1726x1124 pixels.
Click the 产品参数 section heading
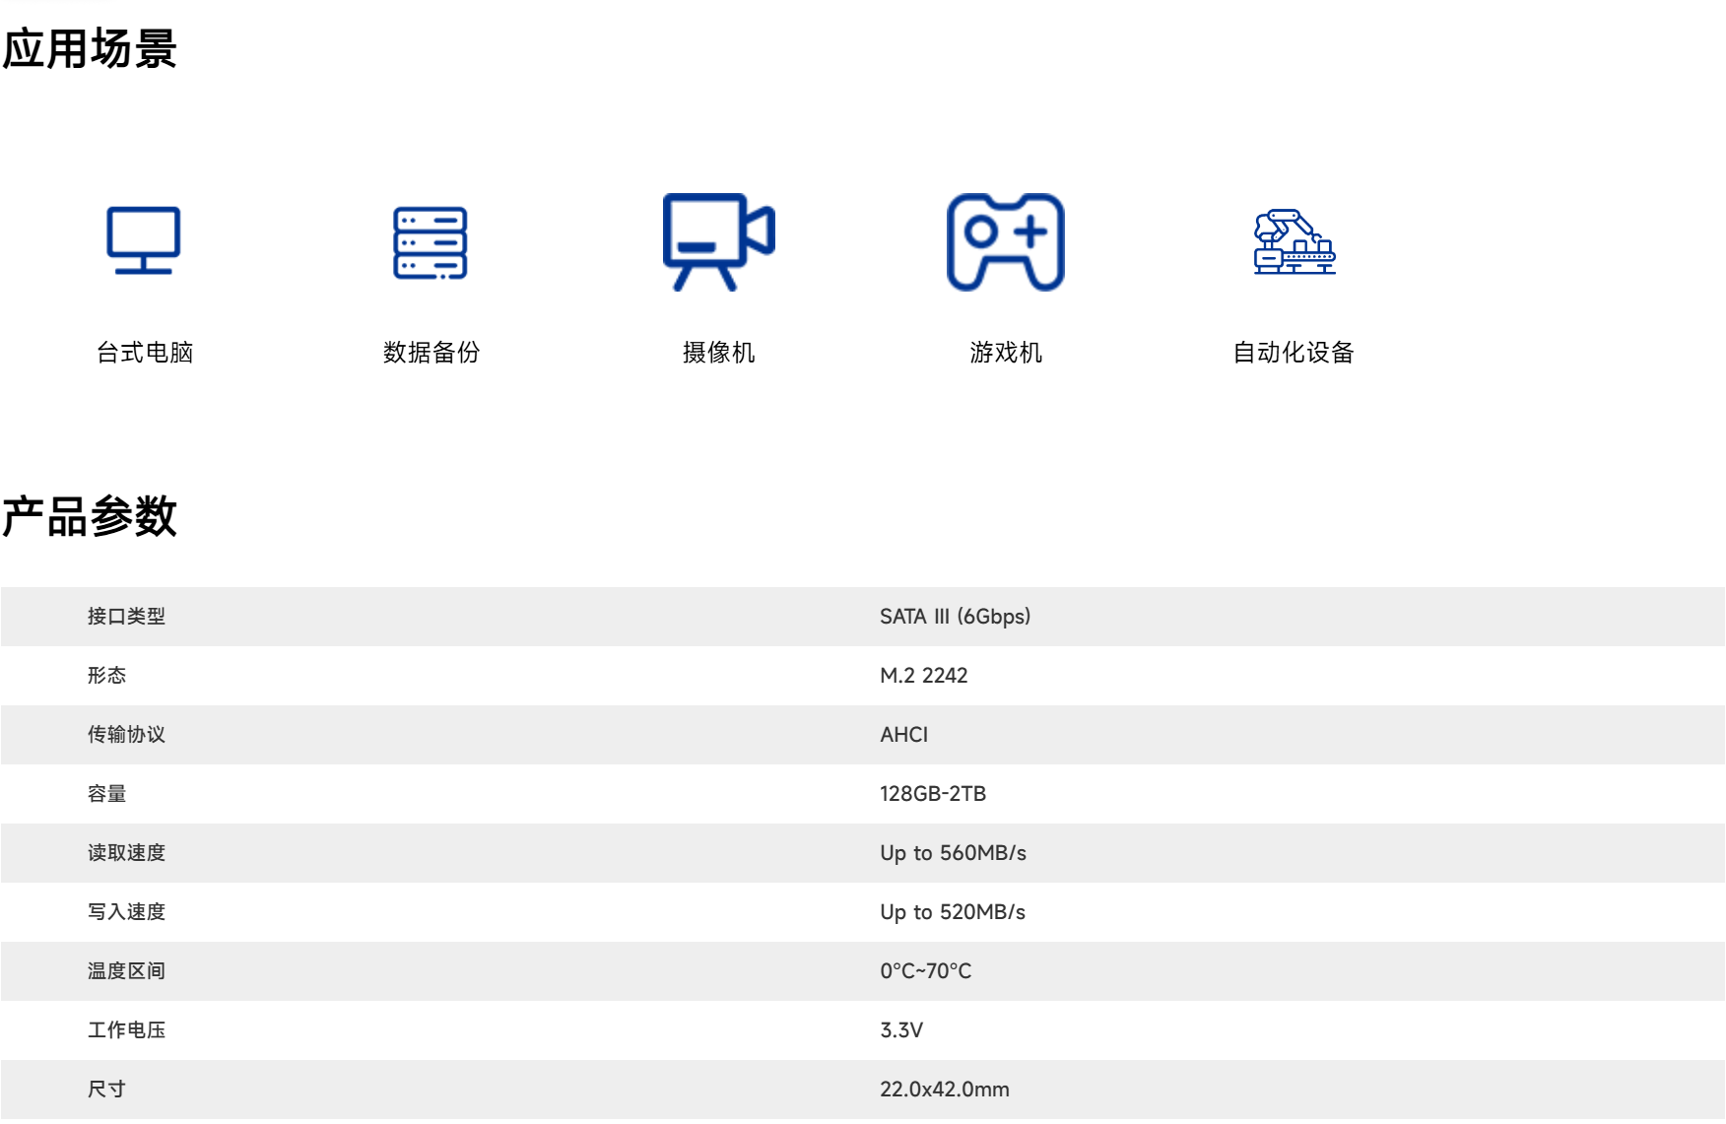(90, 517)
